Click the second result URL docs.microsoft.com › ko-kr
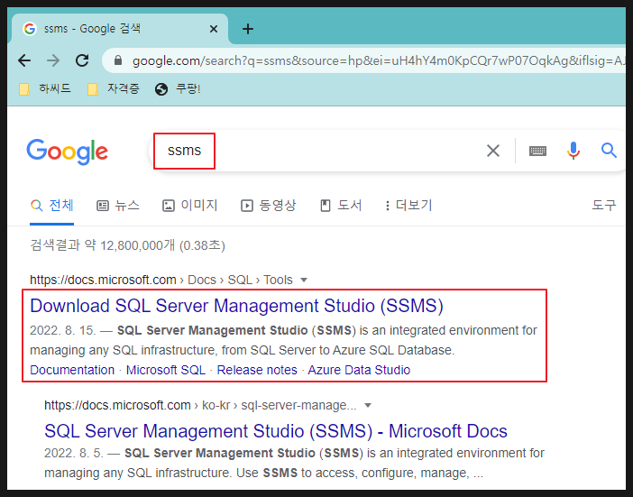Viewport: 633px width, 497px height. pos(200,405)
